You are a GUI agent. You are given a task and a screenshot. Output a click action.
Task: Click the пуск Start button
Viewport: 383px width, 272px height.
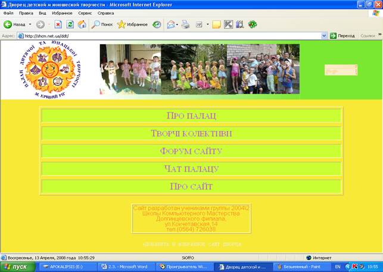(18, 267)
